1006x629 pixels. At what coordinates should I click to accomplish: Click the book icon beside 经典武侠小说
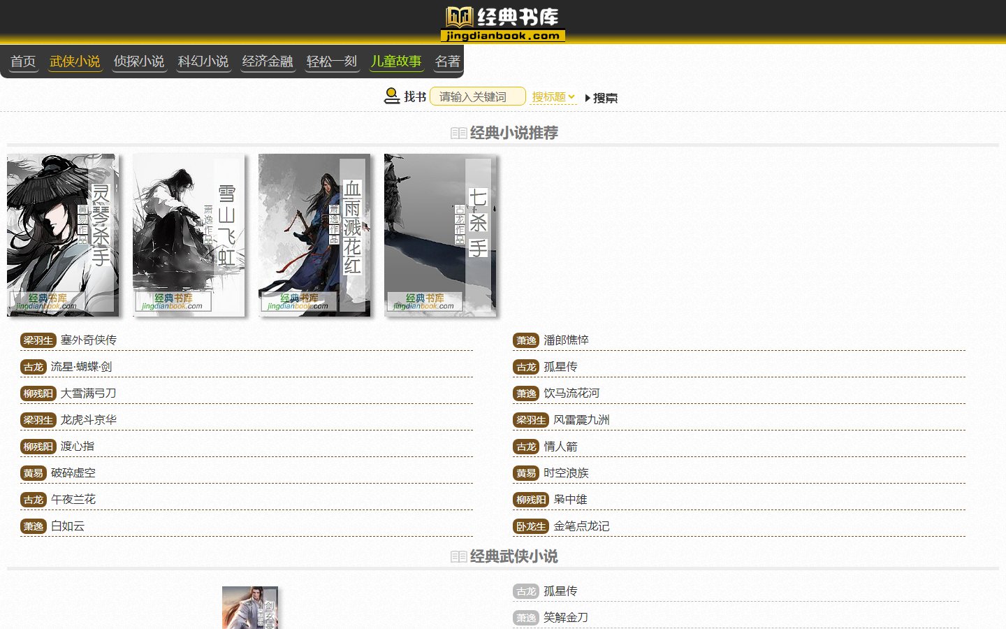coord(458,556)
